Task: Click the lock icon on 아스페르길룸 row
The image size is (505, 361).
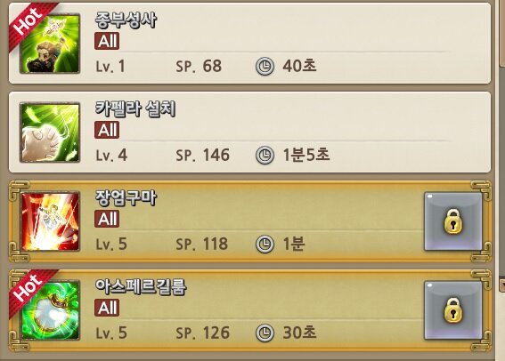Action: 453,310
